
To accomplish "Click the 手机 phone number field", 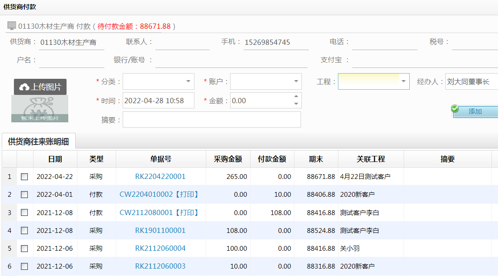I will click(275, 42).
